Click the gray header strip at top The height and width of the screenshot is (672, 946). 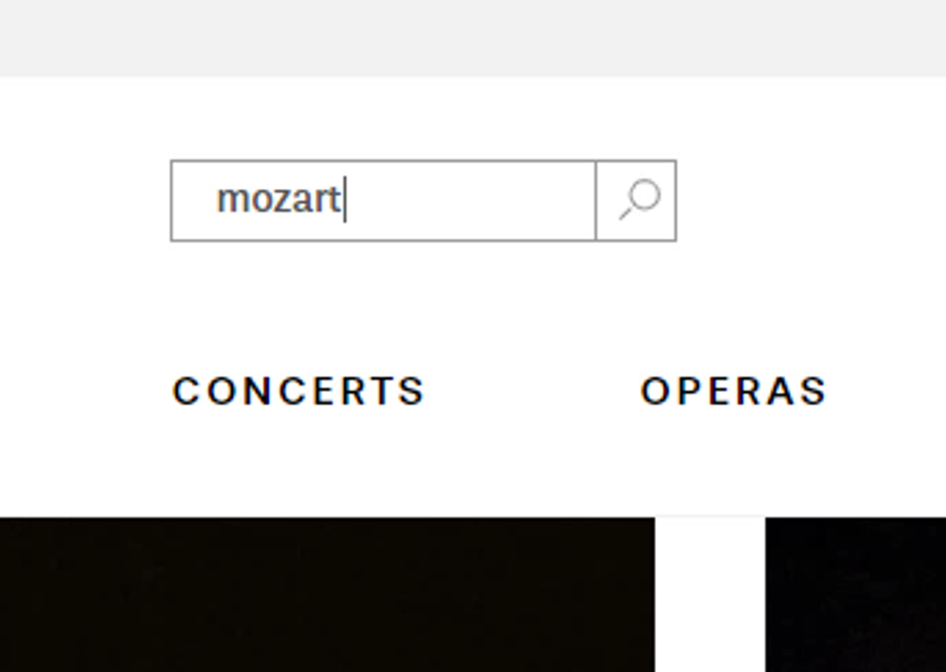(473, 38)
